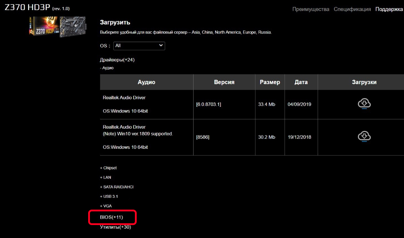This screenshot has width=404, height=238.
Task: Click the Аудио table header
Action: click(146, 82)
